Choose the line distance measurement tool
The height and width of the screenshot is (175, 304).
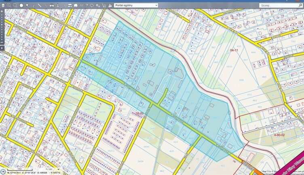click(39, 5)
